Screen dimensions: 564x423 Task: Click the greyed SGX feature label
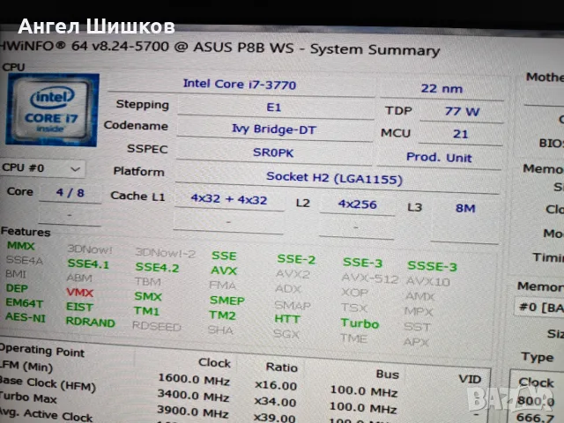tap(286, 334)
